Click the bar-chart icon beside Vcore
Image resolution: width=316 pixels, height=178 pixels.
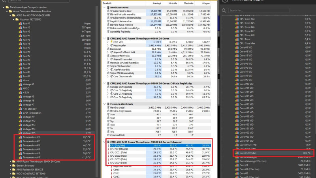[20, 81]
